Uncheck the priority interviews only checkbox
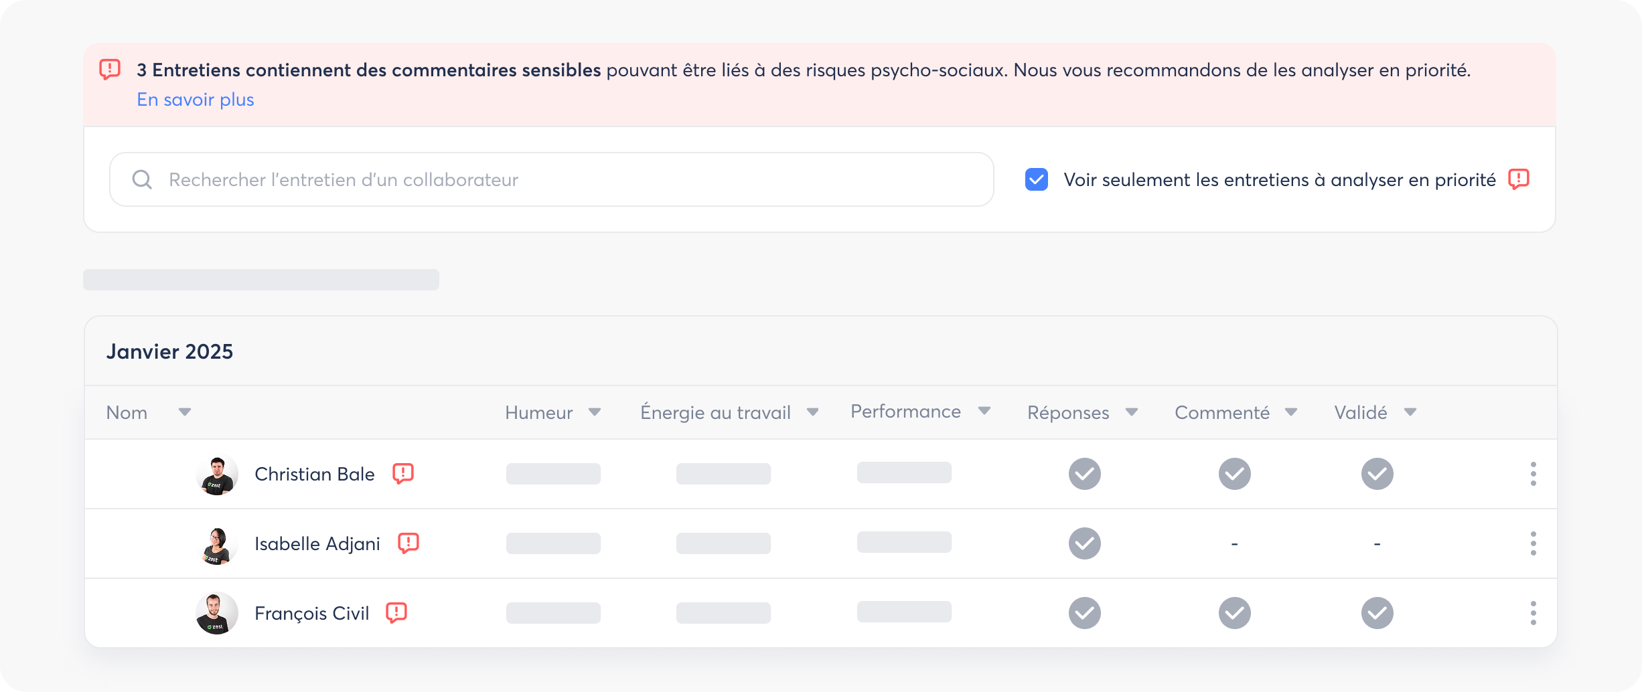 pyautogui.click(x=1036, y=179)
